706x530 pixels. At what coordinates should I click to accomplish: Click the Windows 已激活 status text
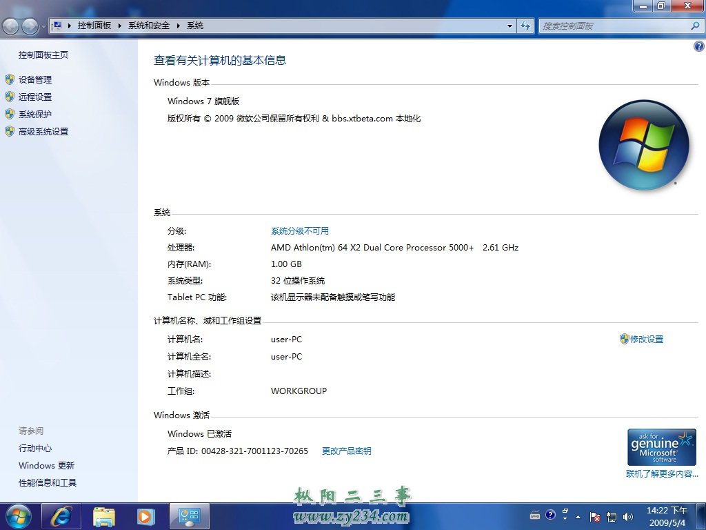pos(199,433)
